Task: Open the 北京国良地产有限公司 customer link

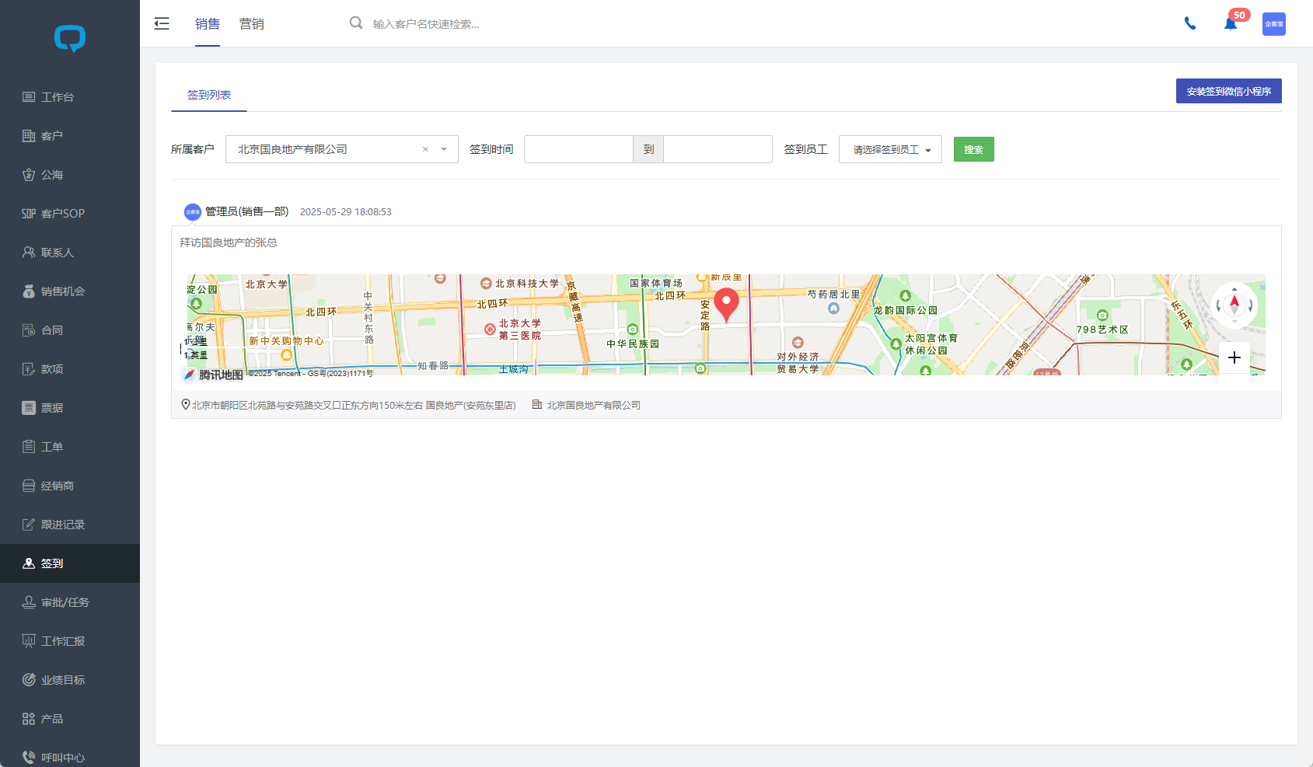Action: 593,405
